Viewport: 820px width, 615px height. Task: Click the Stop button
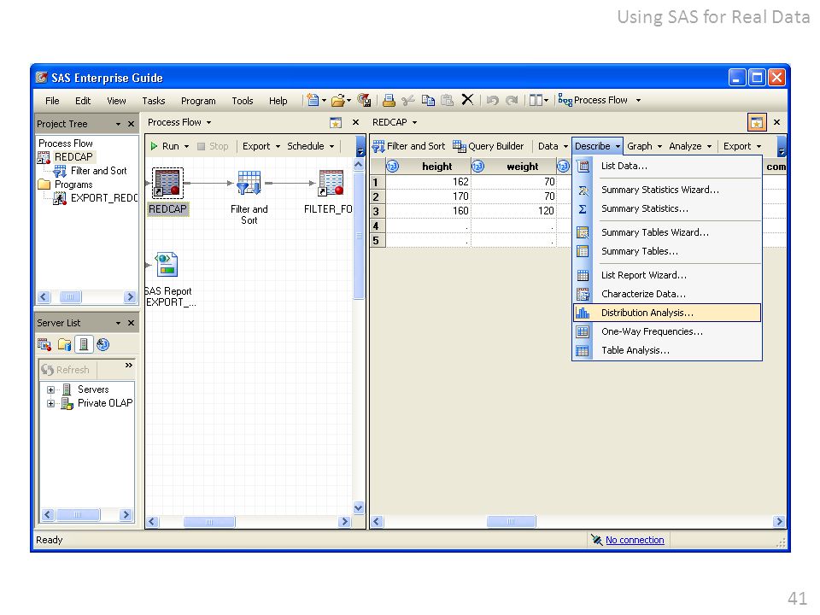213,146
